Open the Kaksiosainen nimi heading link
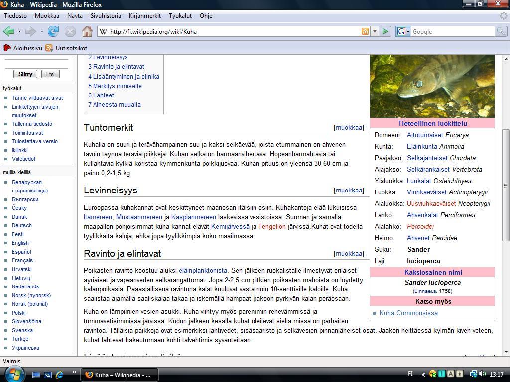The image size is (510, 382). [x=433, y=273]
